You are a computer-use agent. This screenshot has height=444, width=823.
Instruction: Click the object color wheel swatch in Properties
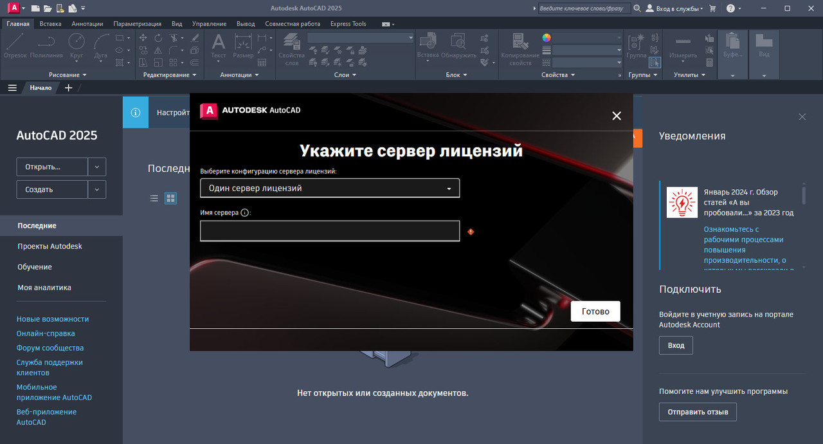click(x=547, y=38)
